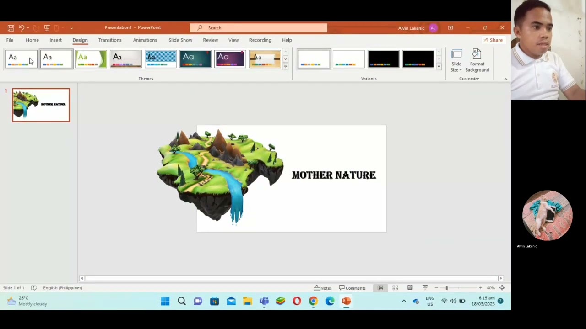Click the Share button
The width and height of the screenshot is (586, 329).
[x=493, y=40]
